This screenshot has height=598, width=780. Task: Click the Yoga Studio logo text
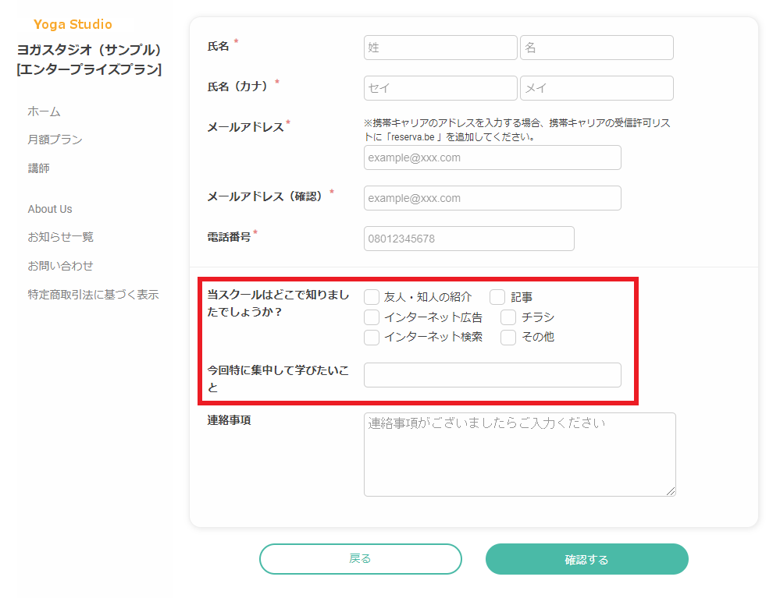click(73, 24)
